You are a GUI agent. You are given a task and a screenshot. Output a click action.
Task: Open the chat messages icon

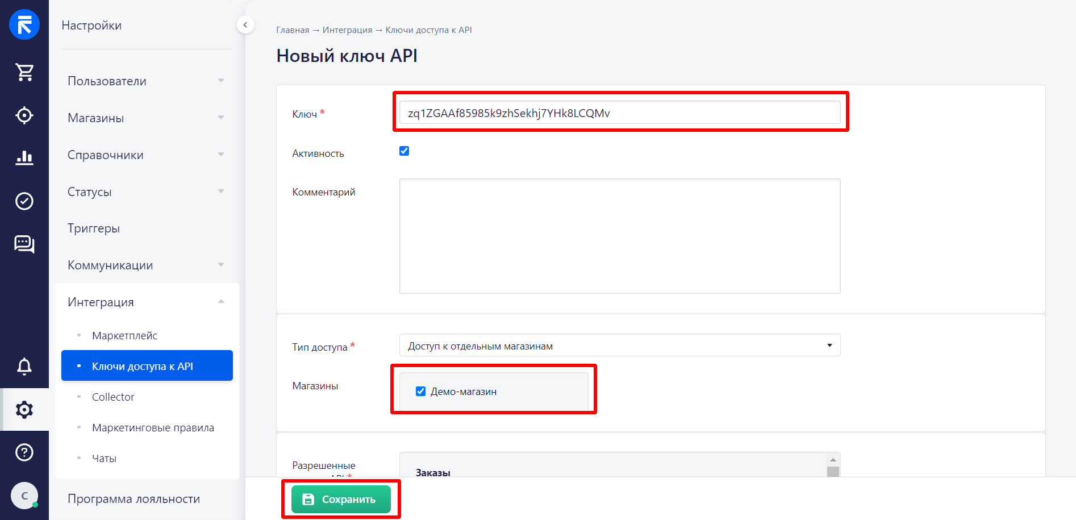[24, 244]
